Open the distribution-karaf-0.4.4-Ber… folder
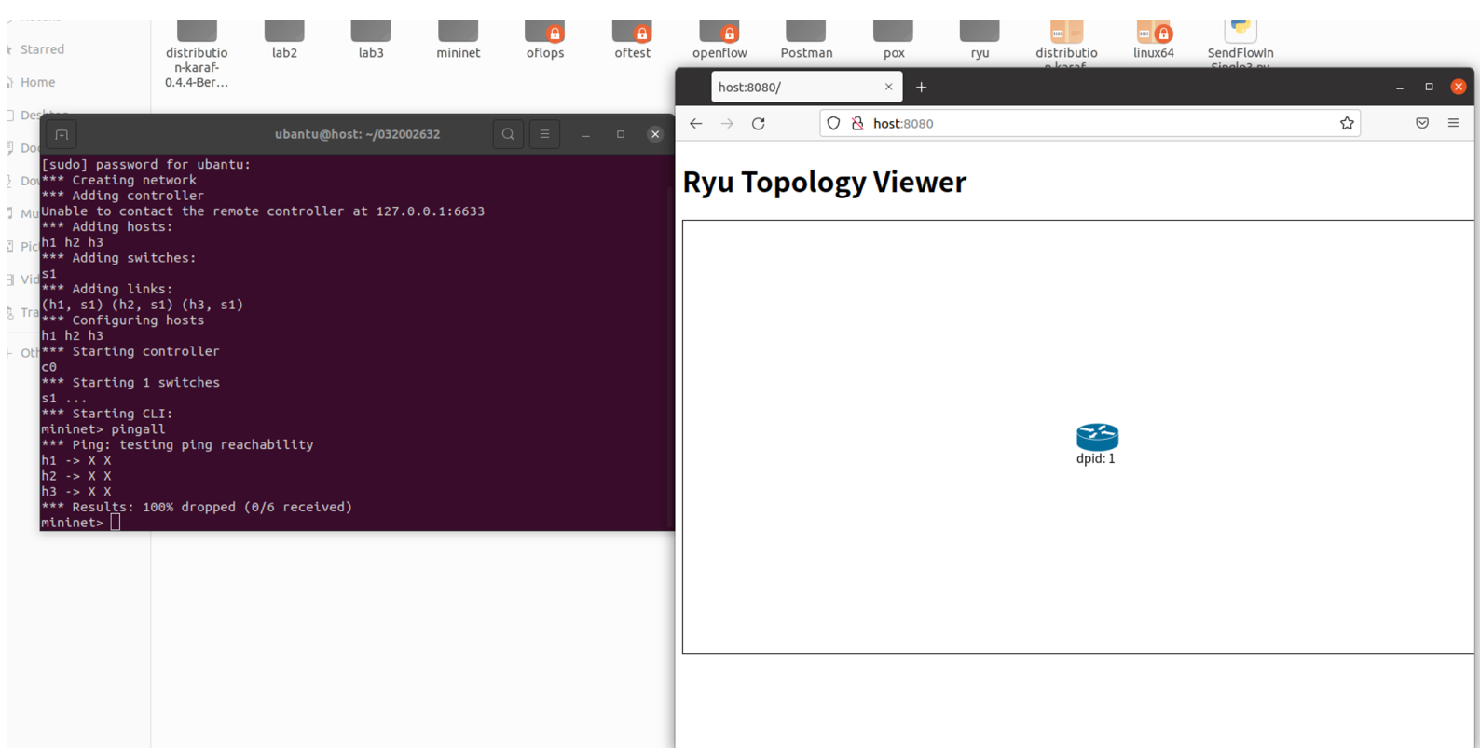The width and height of the screenshot is (1480, 748). point(197,54)
